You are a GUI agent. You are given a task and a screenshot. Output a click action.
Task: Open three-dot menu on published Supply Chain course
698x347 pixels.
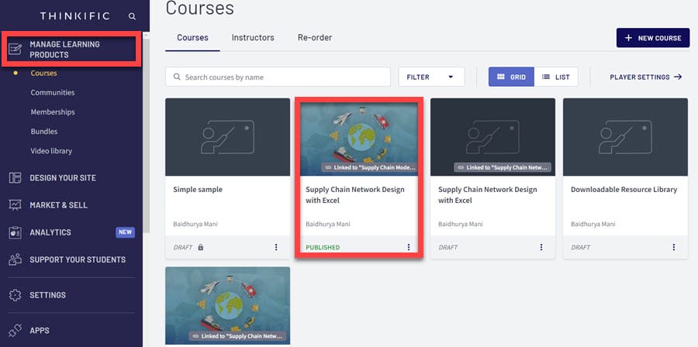[x=409, y=247]
